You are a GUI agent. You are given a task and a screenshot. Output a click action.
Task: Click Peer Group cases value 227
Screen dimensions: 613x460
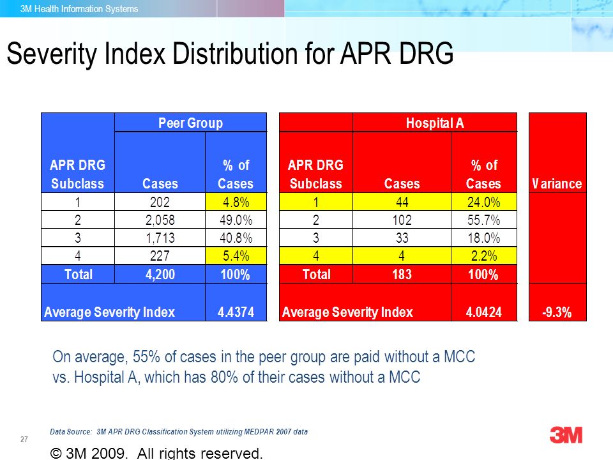[160, 256]
